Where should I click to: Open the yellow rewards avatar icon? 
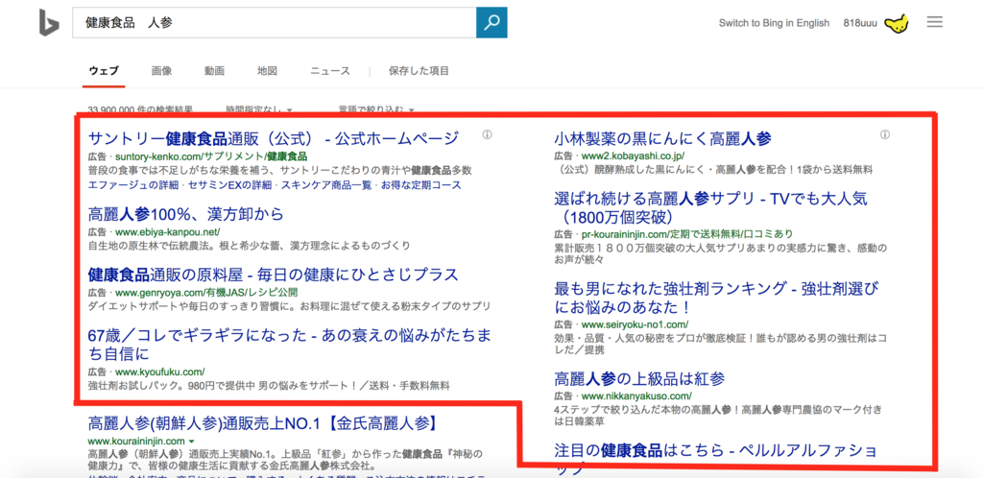pos(897,23)
